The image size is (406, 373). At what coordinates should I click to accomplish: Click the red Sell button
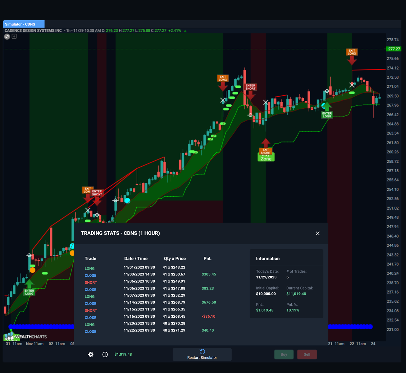pos(307,354)
